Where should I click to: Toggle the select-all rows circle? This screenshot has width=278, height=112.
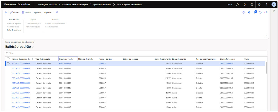pos(8,59)
